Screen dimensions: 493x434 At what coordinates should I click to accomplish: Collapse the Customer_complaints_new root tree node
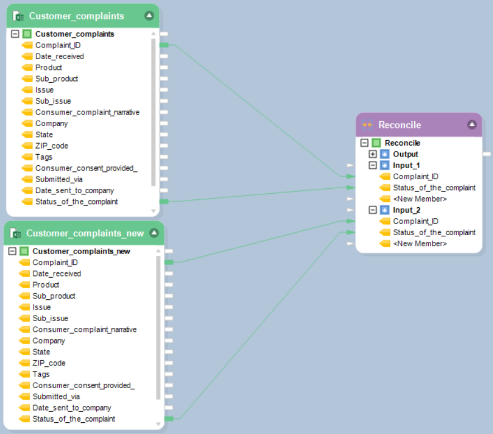[12, 251]
